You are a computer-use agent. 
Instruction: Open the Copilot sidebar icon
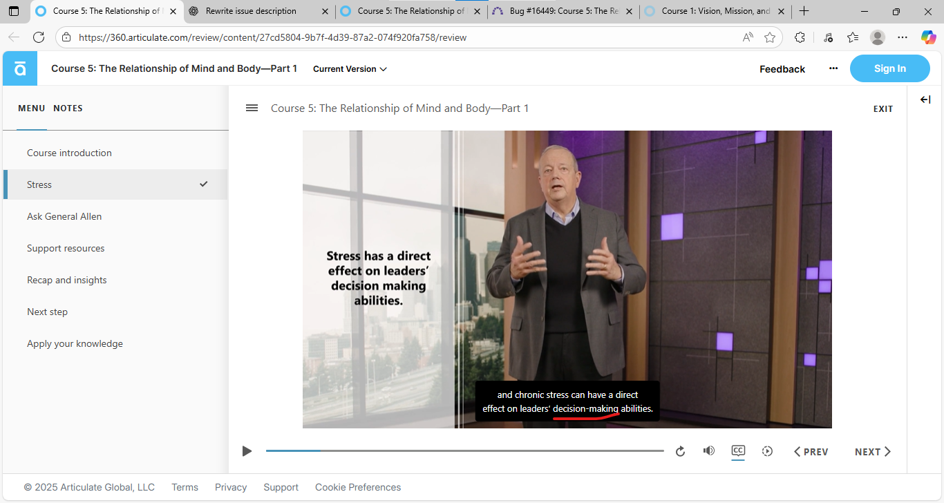pos(928,37)
